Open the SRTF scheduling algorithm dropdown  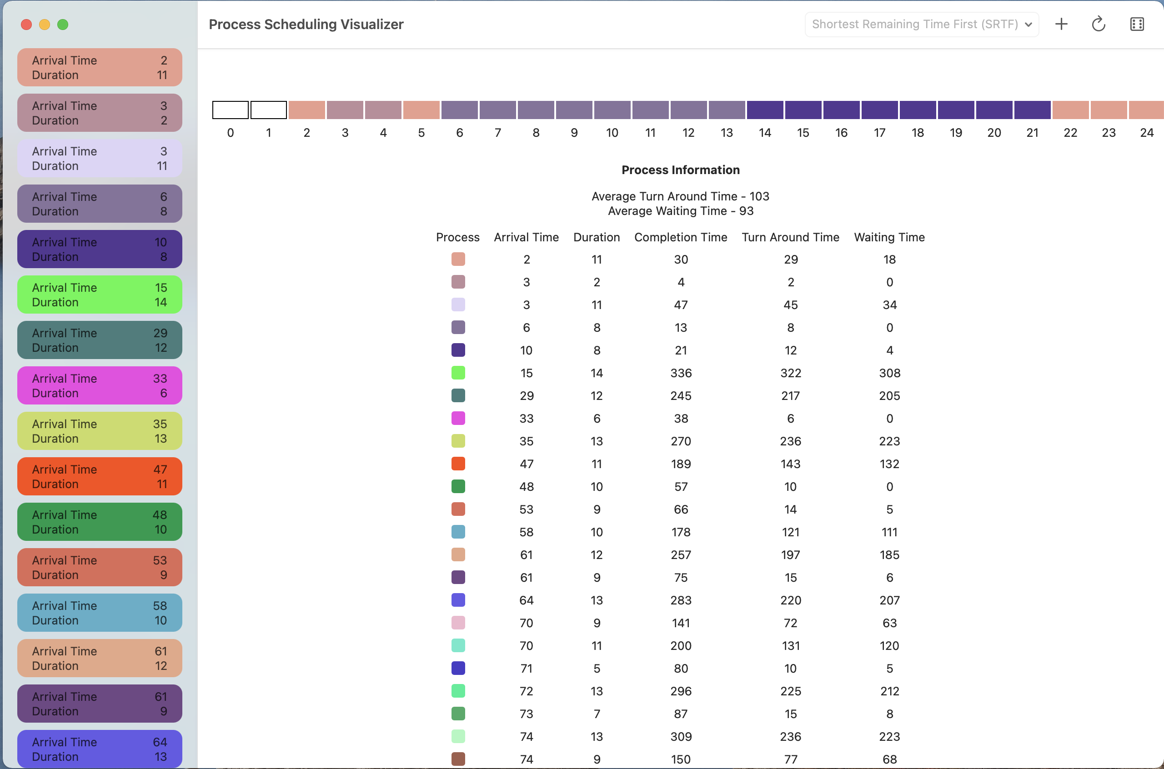pyautogui.click(x=915, y=24)
